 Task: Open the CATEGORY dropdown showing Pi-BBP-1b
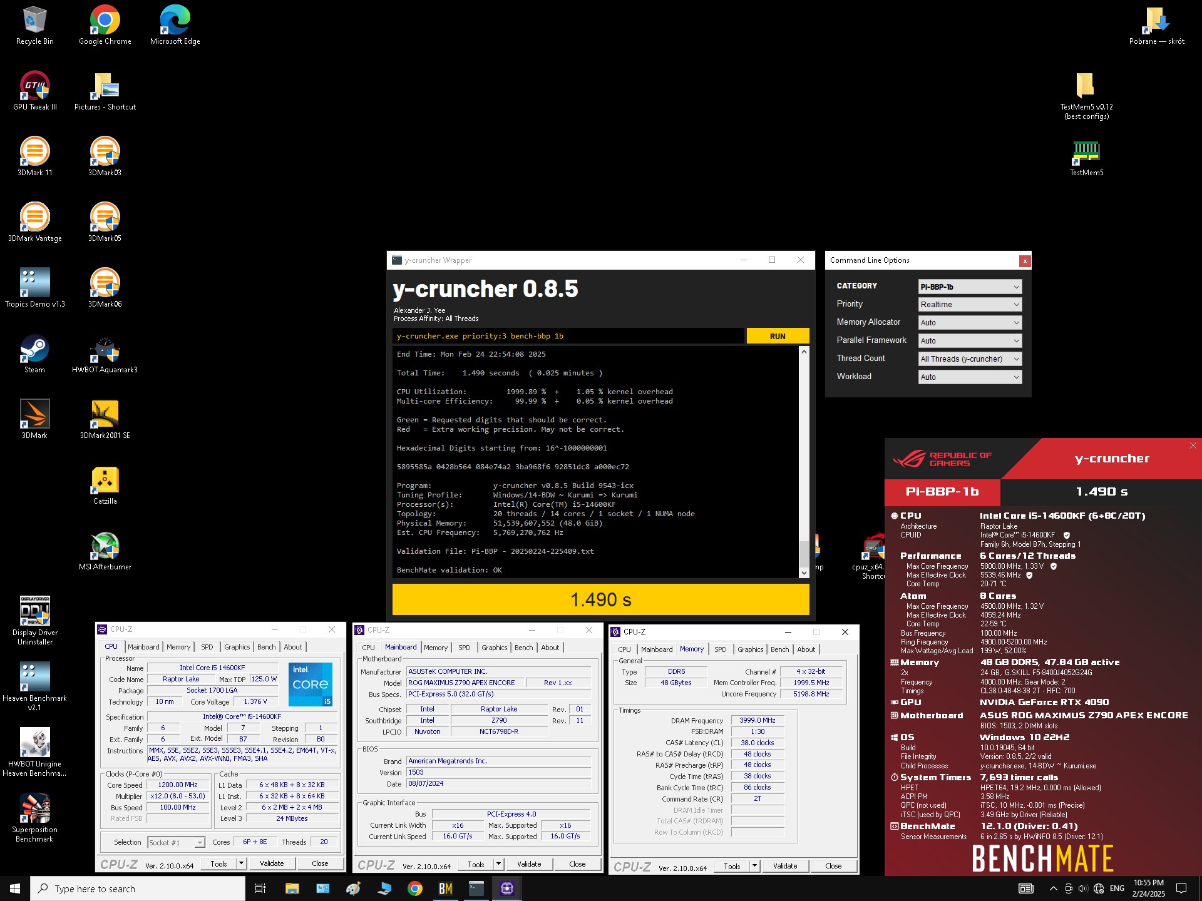coord(970,287)
